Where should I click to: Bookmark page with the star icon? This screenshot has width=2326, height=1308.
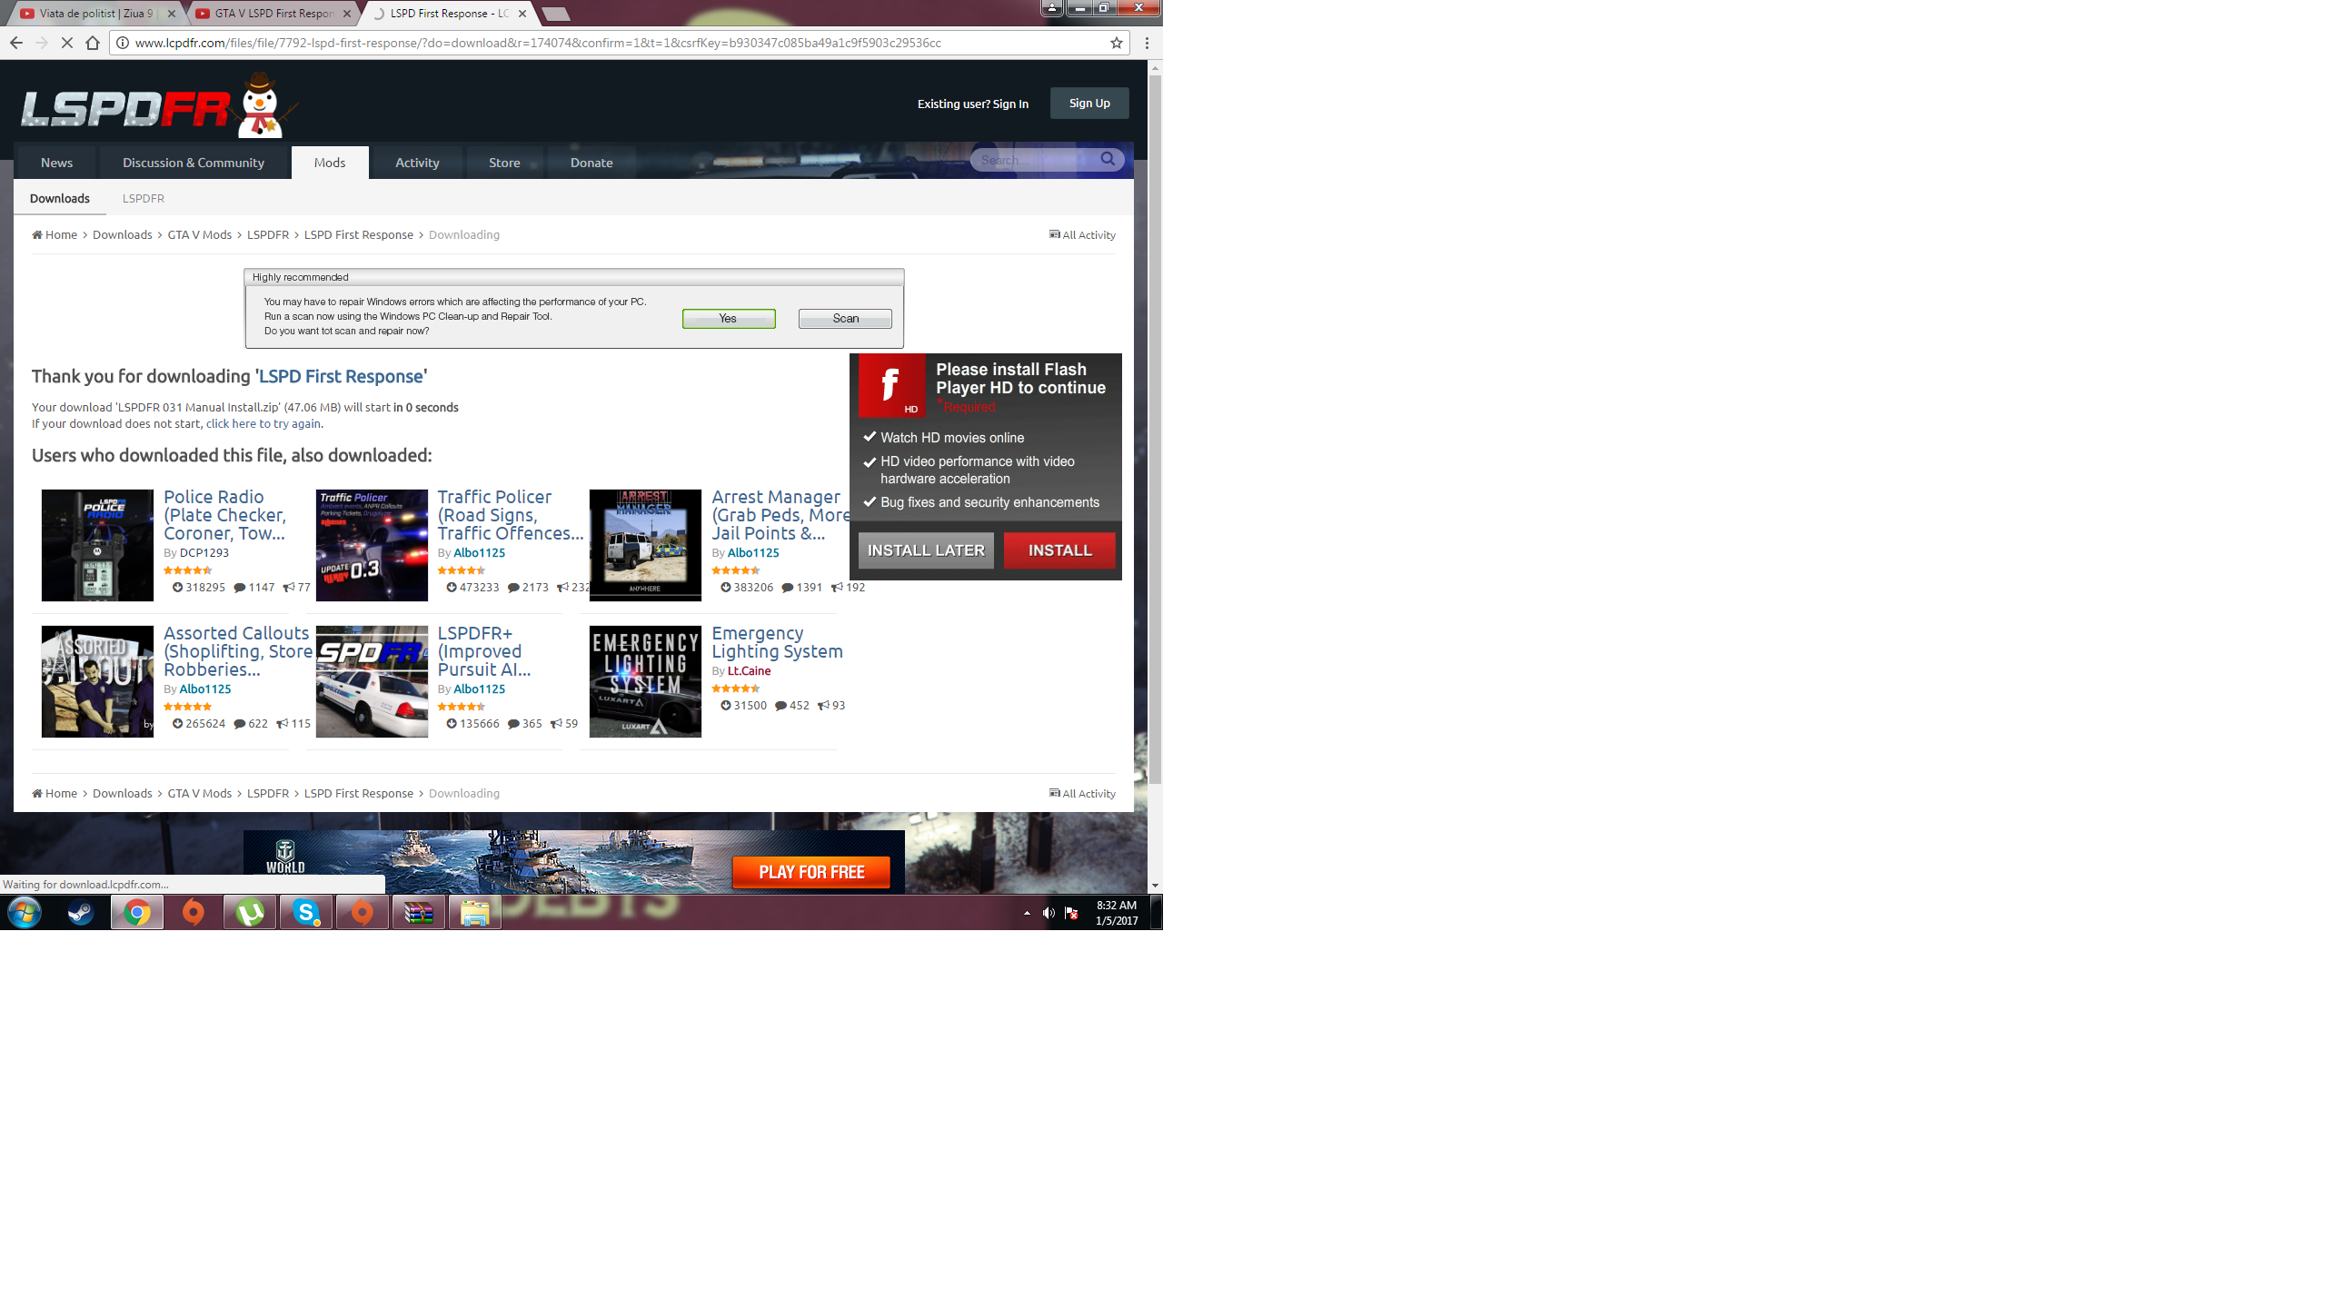click(1116, 43)
